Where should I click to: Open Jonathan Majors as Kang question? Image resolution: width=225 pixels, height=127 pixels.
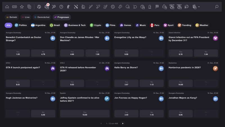click(x=183, y=98)
